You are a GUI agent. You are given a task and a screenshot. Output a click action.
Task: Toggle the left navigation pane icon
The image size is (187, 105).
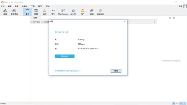181,103
